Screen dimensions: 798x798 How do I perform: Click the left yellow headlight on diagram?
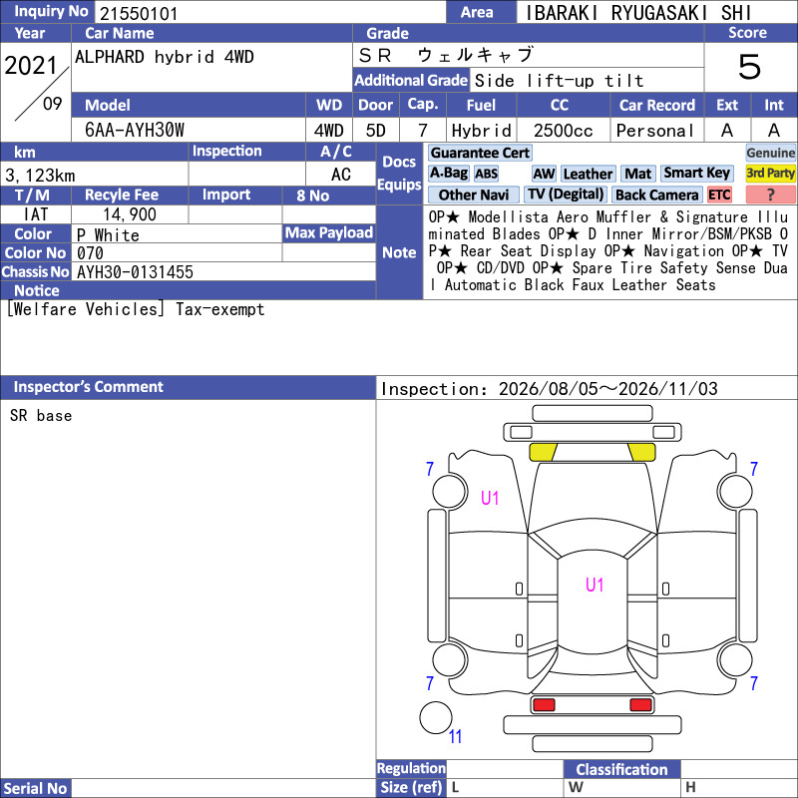(x=543, y=452)
